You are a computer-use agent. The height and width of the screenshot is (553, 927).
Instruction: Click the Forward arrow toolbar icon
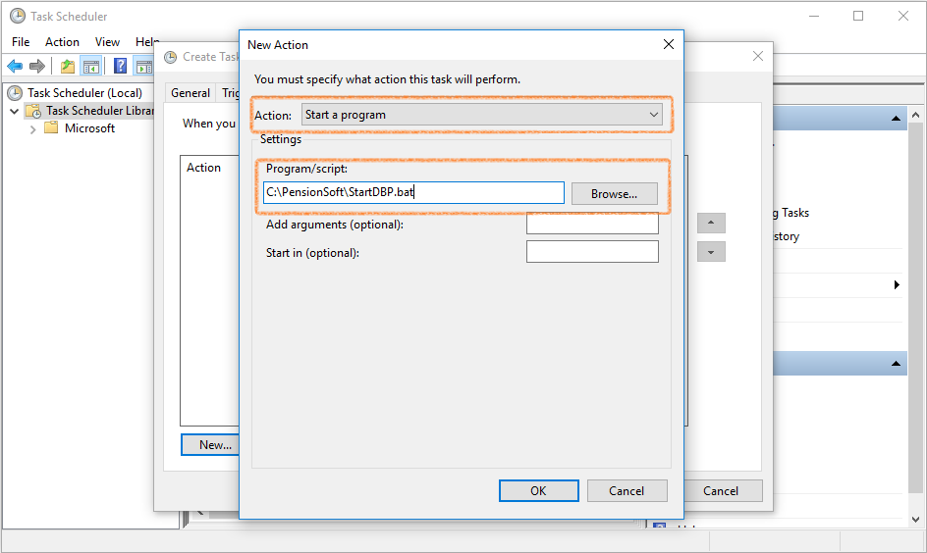37,66
